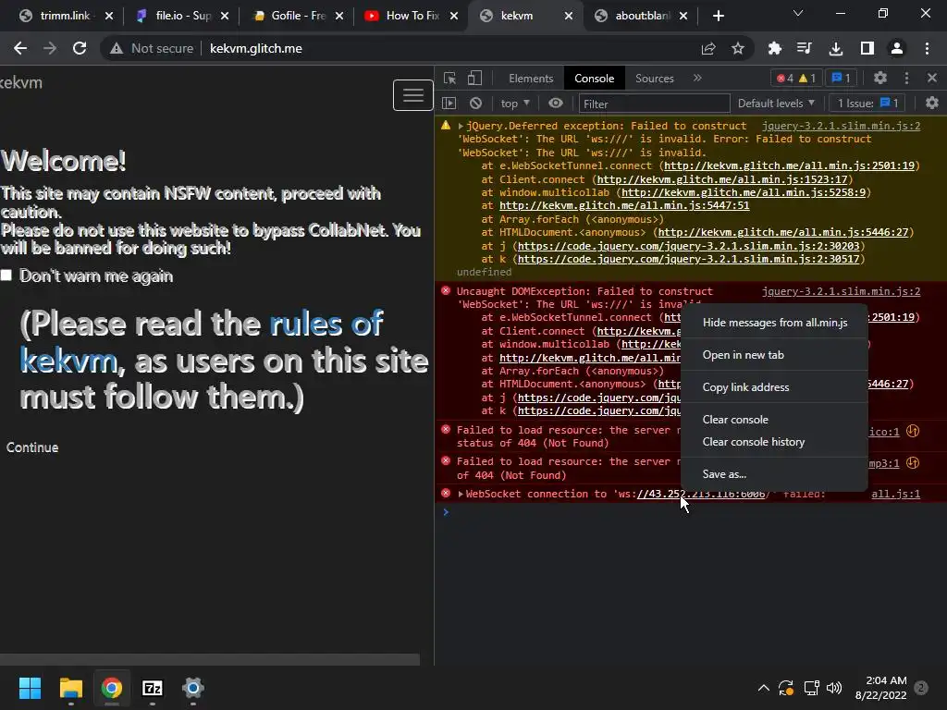Open the taskbar clock and date
The width and height of the screenshot is (947, 710).
pos(880,688)
